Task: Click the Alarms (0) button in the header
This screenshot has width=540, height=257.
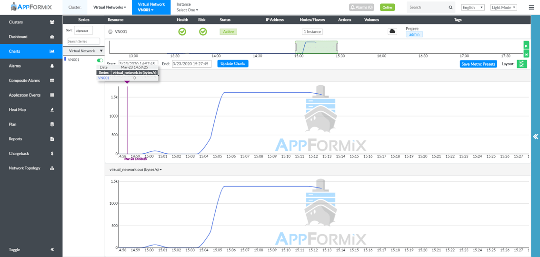Action: (361, 7)
